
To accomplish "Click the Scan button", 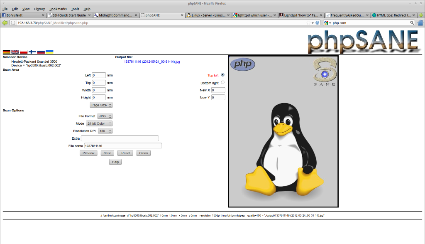I will pos(107,153).
